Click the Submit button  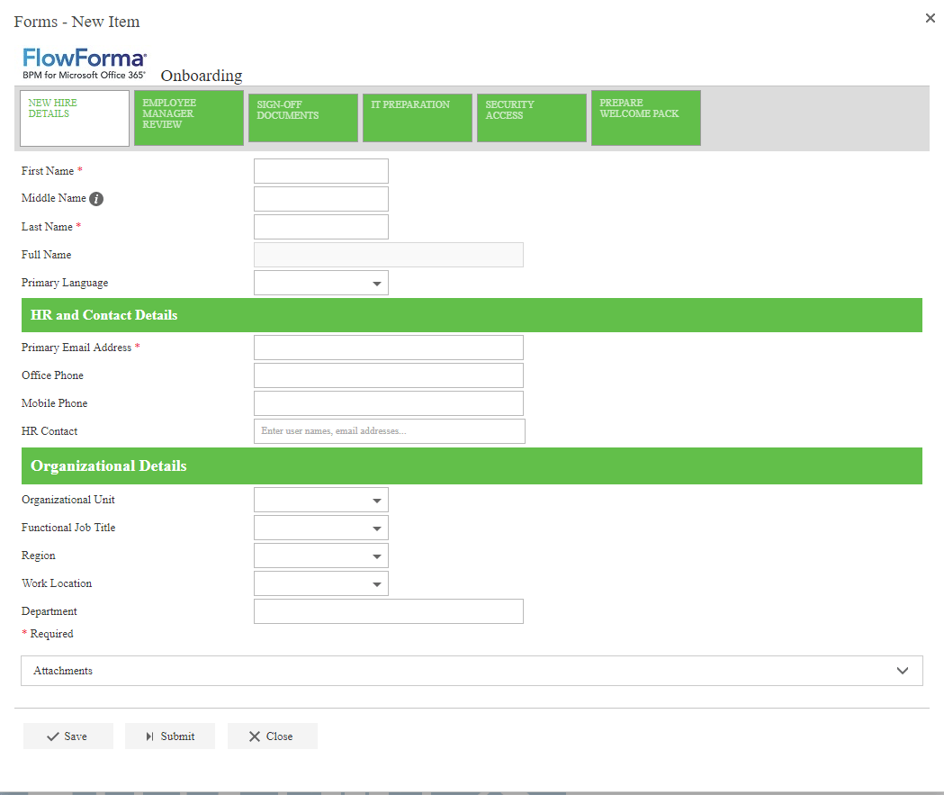click(170, 736)
